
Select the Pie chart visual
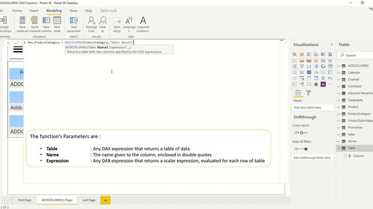click(316, 66)
